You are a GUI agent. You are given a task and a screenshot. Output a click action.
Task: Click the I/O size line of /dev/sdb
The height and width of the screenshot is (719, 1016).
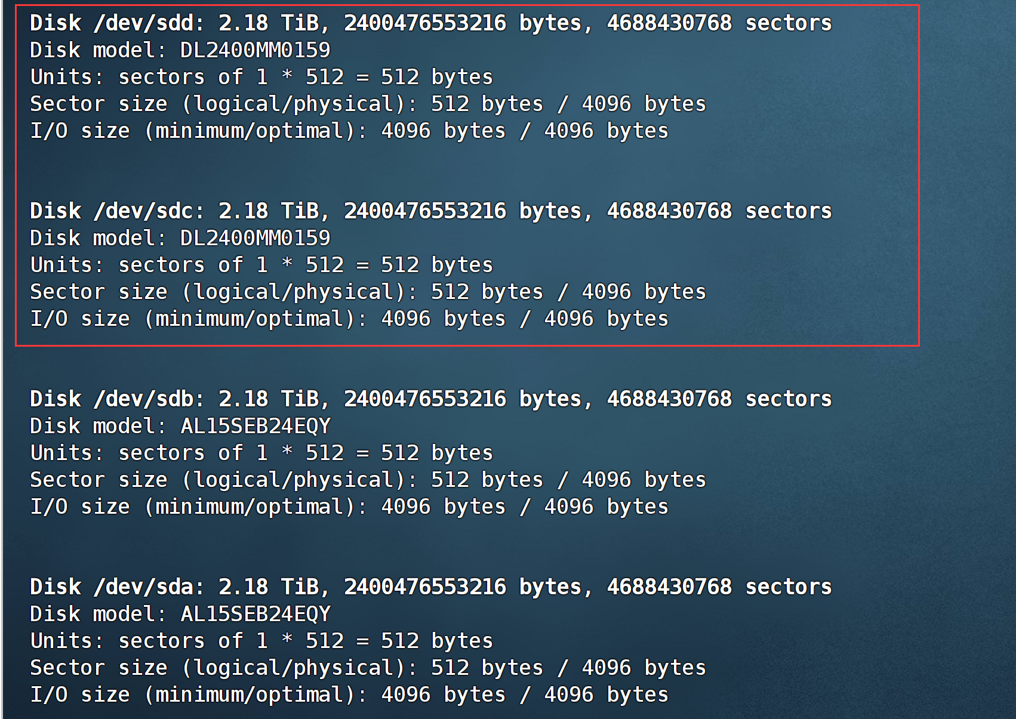coord(349,507)
